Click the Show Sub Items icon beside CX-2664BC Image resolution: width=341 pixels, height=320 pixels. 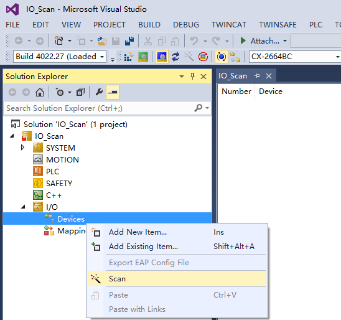tap(235, 57)
